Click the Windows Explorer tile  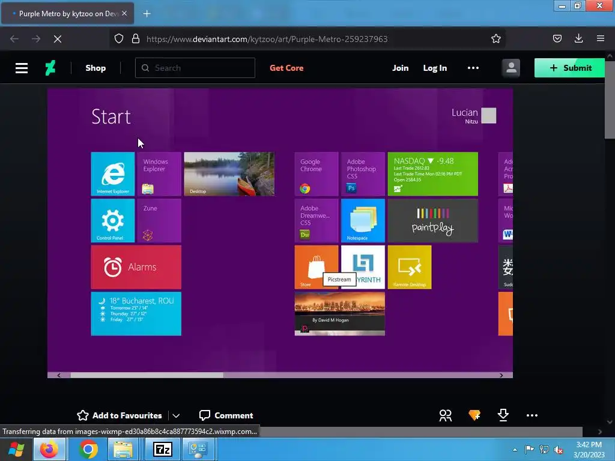159,173
